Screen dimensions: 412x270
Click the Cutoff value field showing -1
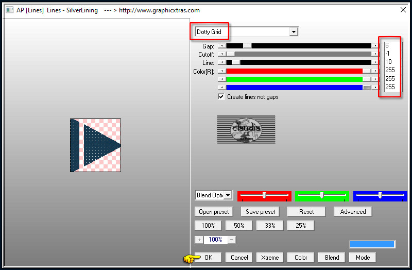pyautogui.click(x=392, y=54)
